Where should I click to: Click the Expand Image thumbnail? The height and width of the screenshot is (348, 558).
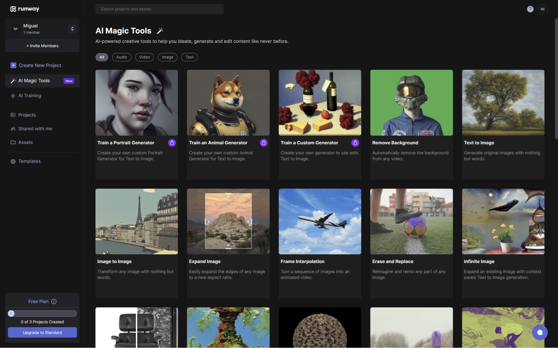[228, 221]
